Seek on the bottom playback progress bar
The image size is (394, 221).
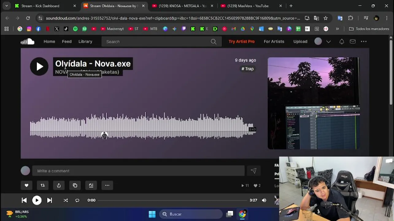pyautogui.click(x=173, y=200)
